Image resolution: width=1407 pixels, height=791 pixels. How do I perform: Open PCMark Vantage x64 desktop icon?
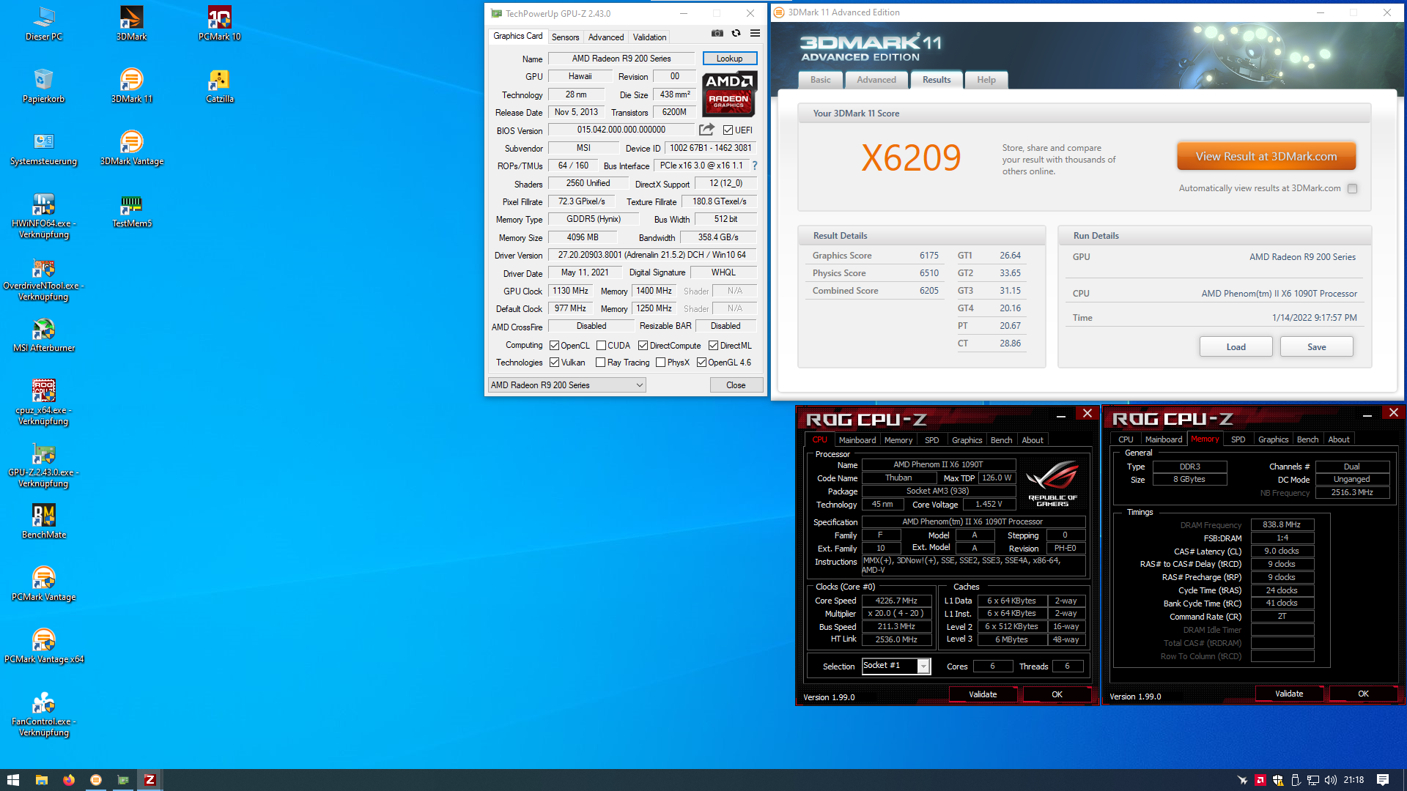44,645
